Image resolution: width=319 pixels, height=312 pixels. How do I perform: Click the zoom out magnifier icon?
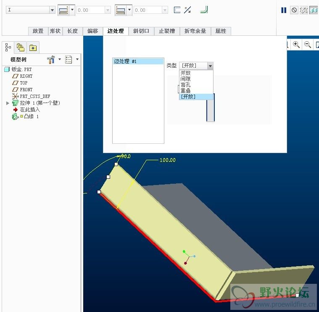tap(307, 45)
